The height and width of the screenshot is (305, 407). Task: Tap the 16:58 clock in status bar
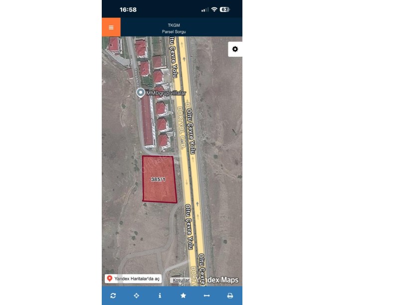pos(128,9)
